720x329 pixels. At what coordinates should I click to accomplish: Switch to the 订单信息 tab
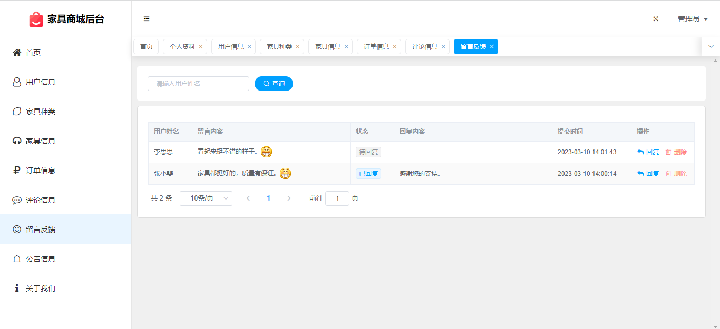[376, 47]
